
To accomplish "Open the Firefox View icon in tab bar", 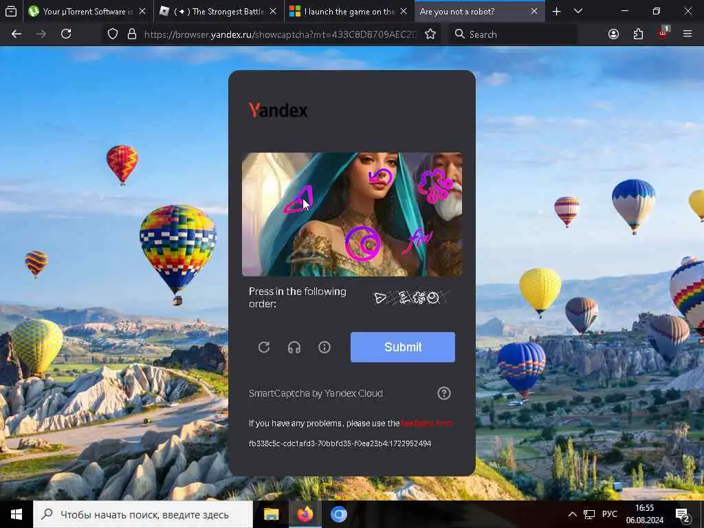I will tap(11, 11).
